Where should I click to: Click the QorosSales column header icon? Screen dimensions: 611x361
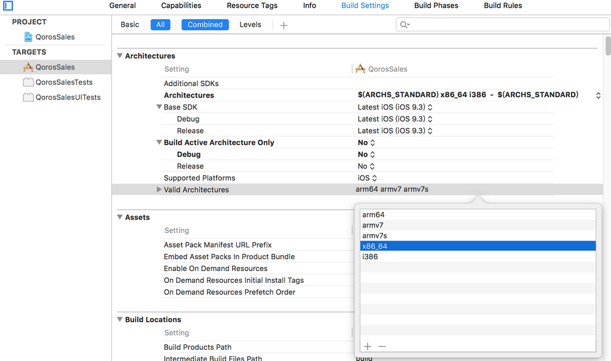point(360,69)
